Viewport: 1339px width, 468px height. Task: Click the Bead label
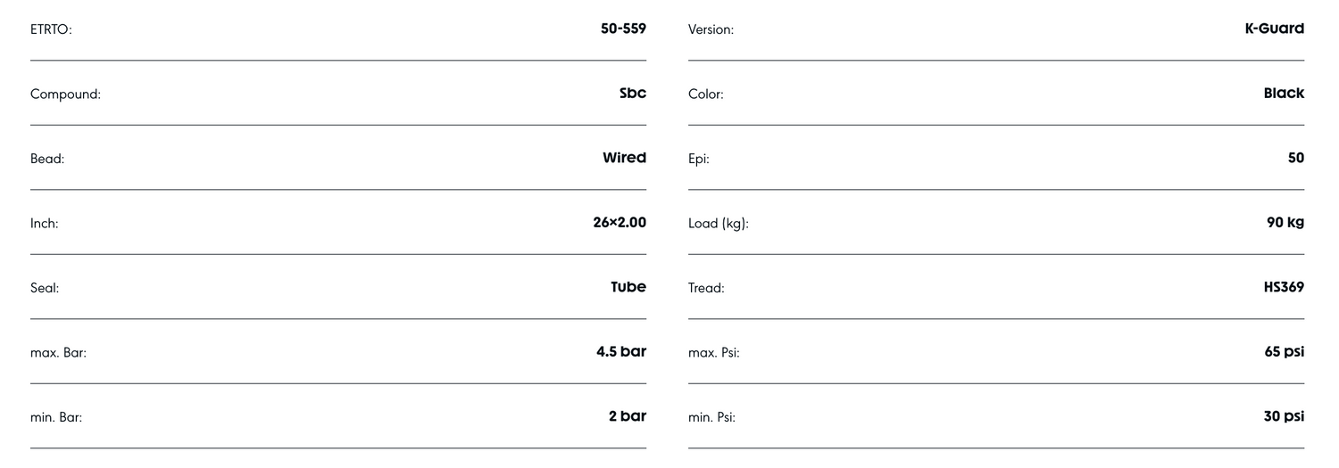pyautogui.click(x=47, y=159)
